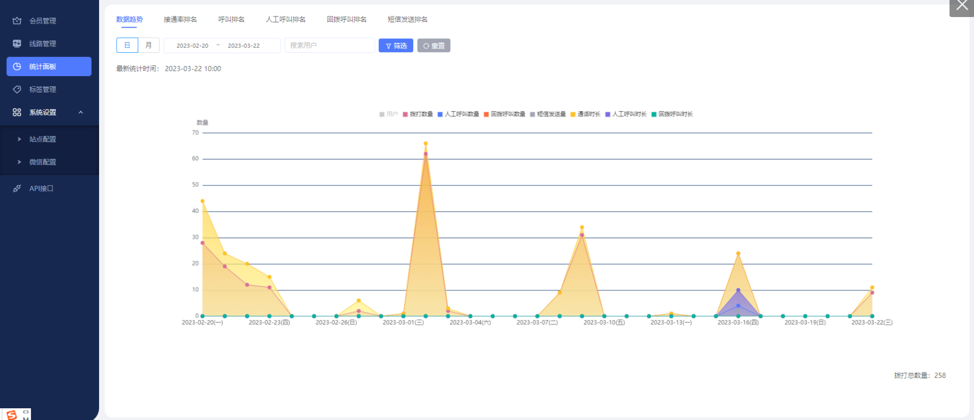
Task: Open the 接通率排名 tab
Action: pyautogui.click(x=180, y=20)
